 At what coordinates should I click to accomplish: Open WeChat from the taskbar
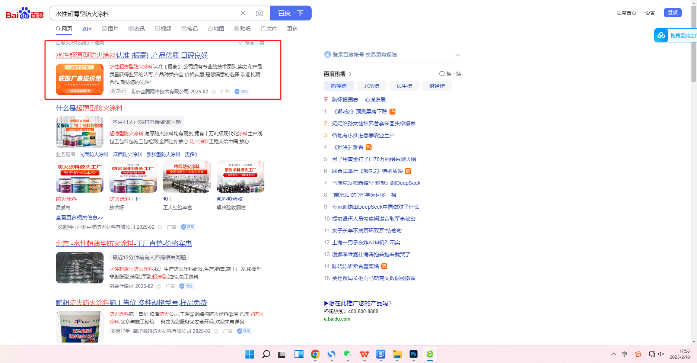(348, 354)
